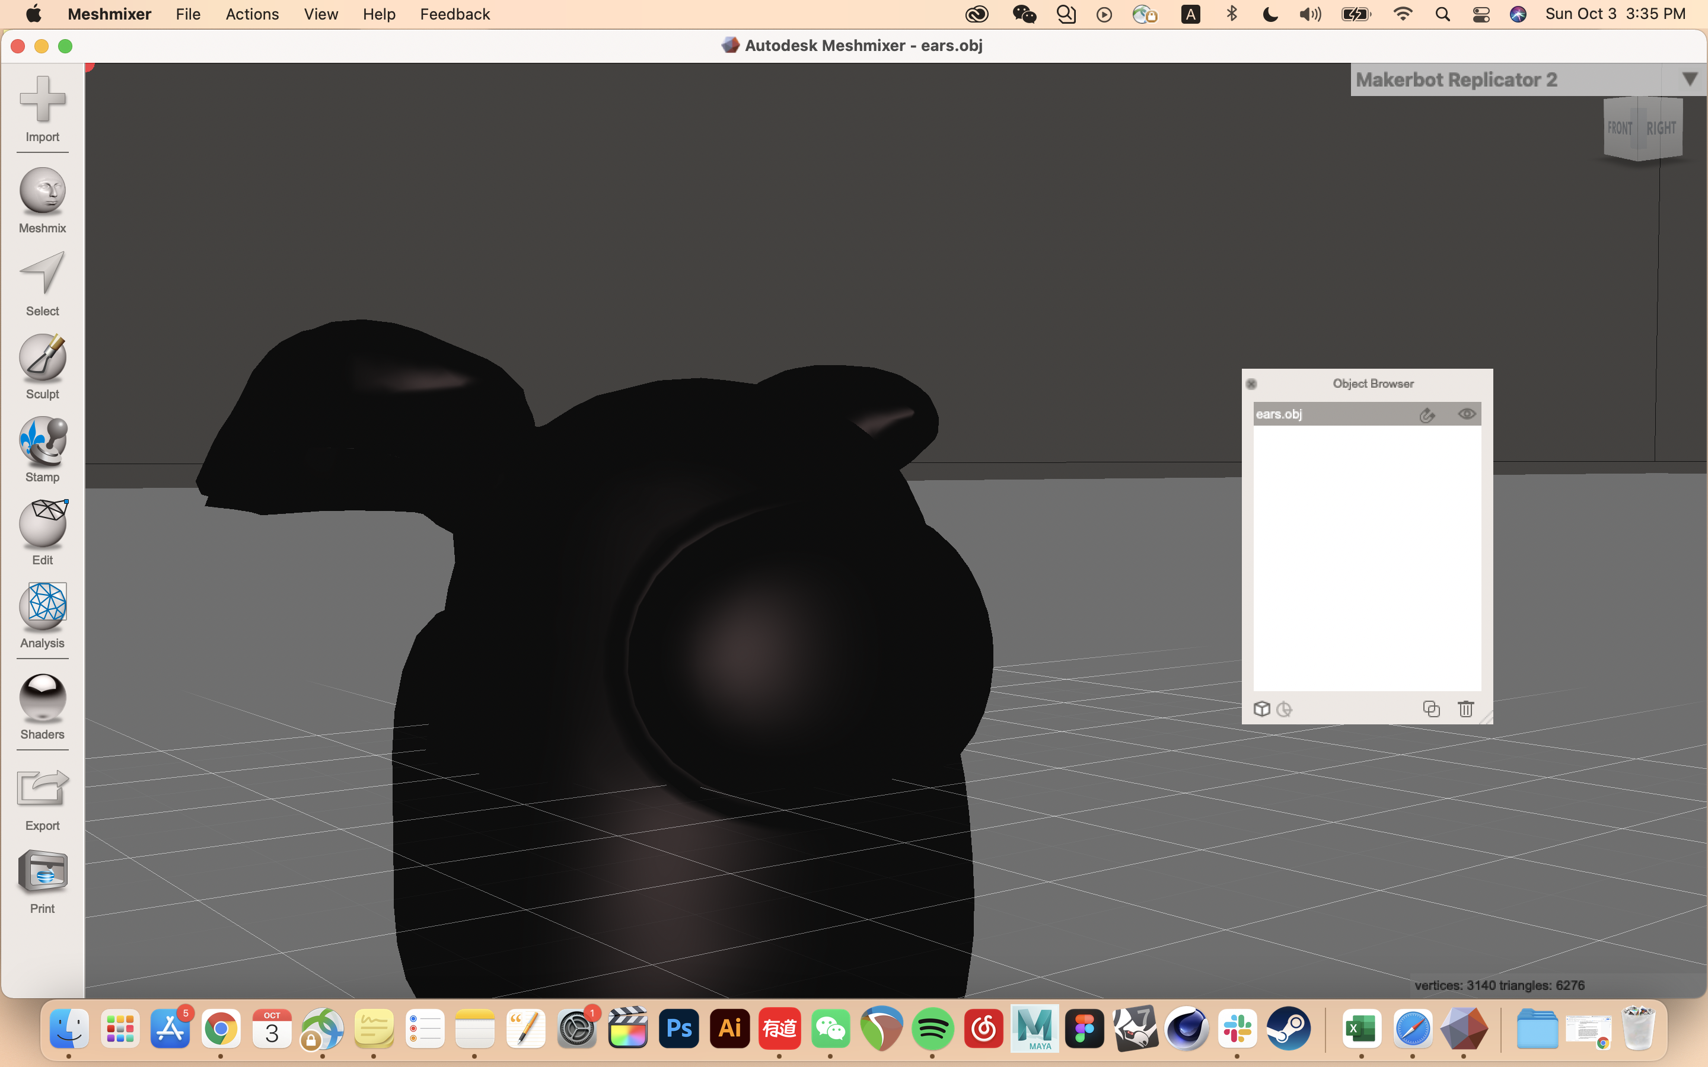
Task: Open the Sculpt brush tool
Action: [x=42, y=365]
